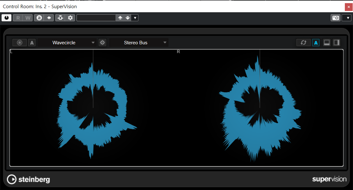Click the gray A button beside pause
This screenshot has width=353, height=190.
click(x=32, y=43)
